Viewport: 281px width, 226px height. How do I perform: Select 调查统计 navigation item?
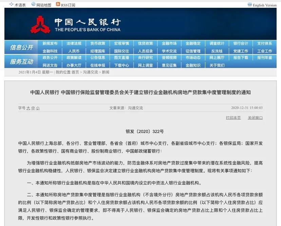tap(217, 44)
